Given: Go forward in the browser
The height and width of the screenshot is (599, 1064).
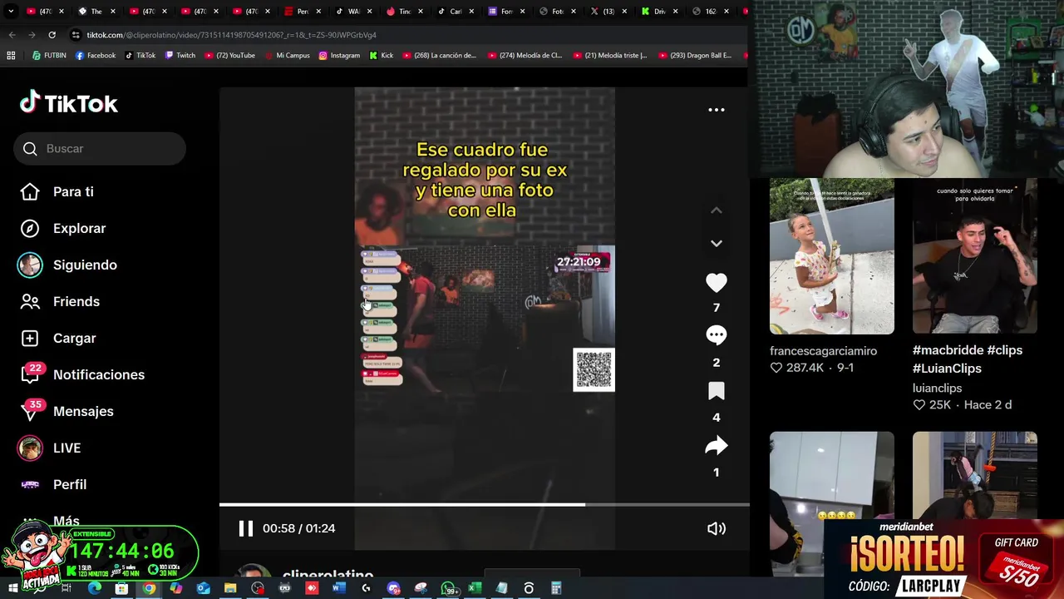Looking at the screenshot, I should pos(32,35).
